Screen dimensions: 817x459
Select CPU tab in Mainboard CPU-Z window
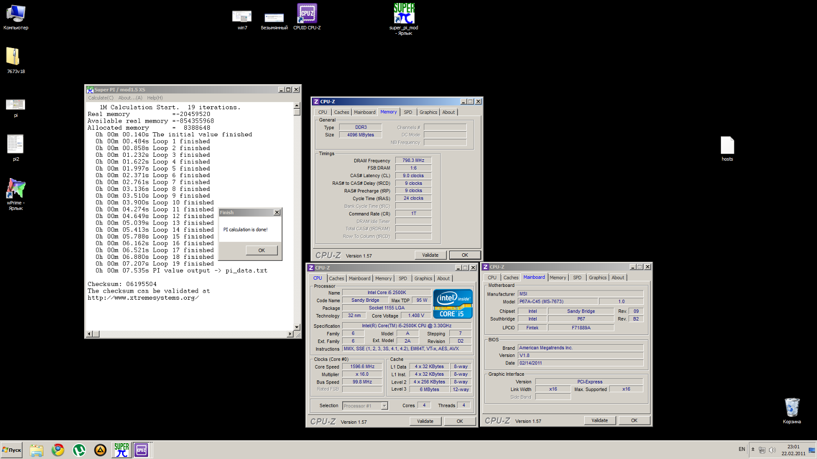(492, 278)
